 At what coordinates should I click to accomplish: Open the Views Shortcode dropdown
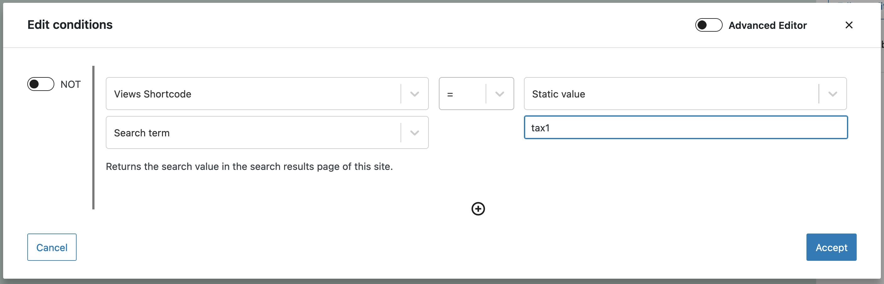(253, 93)
